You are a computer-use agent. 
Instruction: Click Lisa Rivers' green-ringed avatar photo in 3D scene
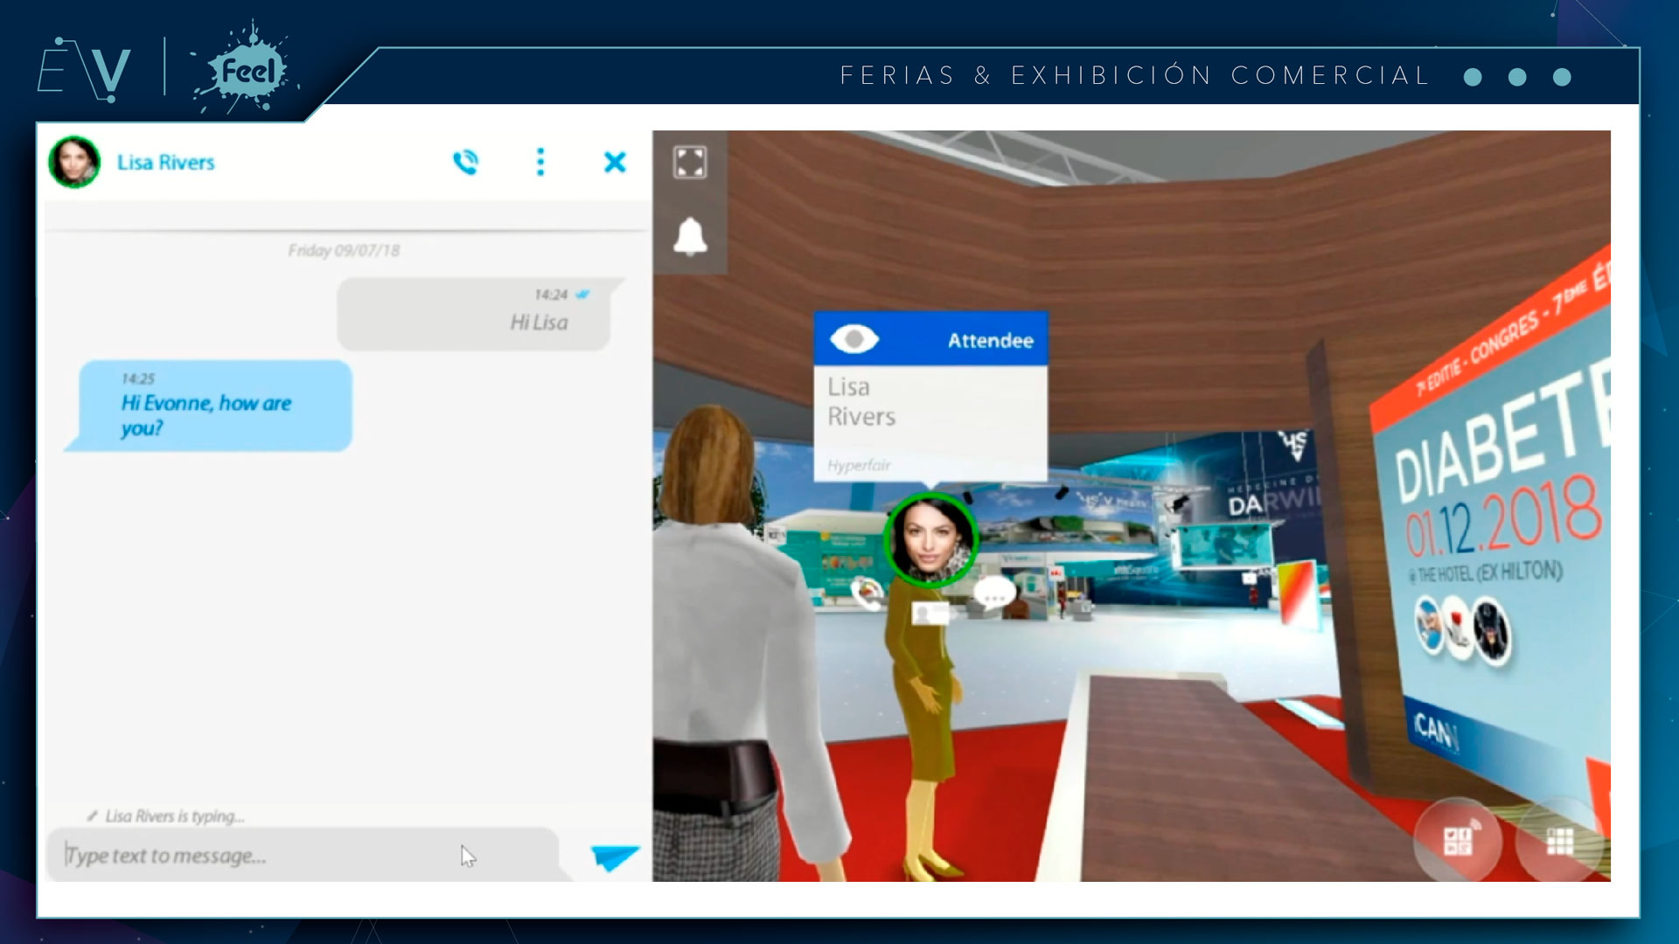930,539
